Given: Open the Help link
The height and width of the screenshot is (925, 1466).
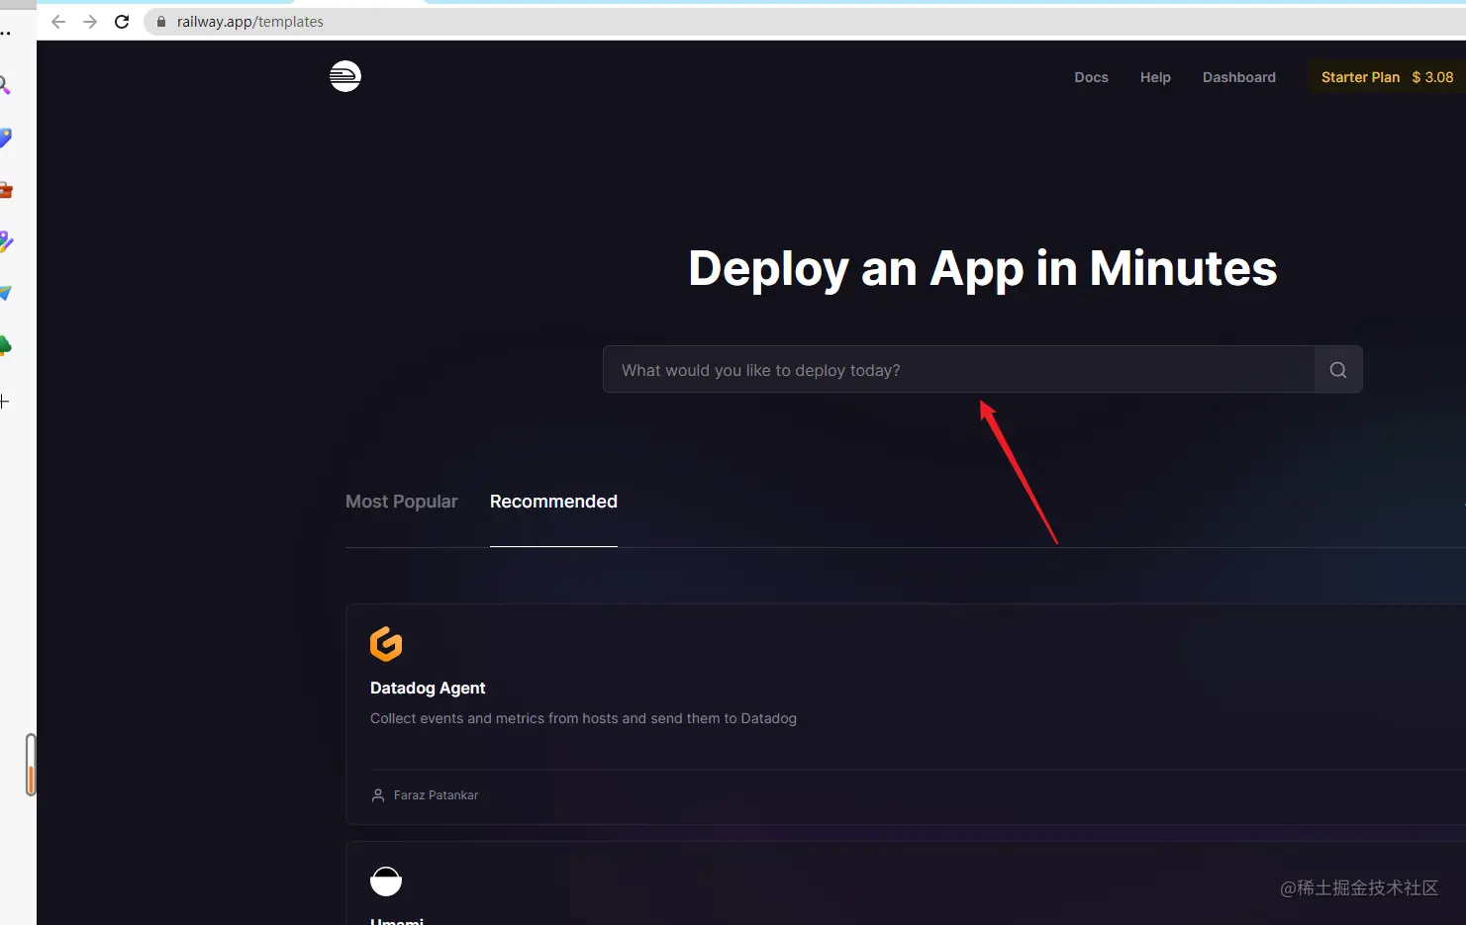Looking at the screenshot, I should (x=1155, y=77).
